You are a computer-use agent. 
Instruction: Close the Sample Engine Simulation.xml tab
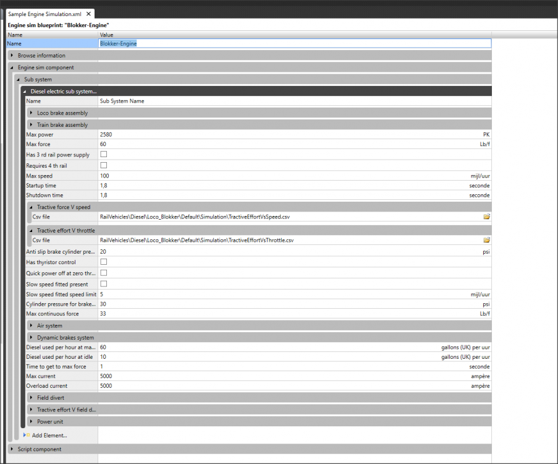[88, 14]
